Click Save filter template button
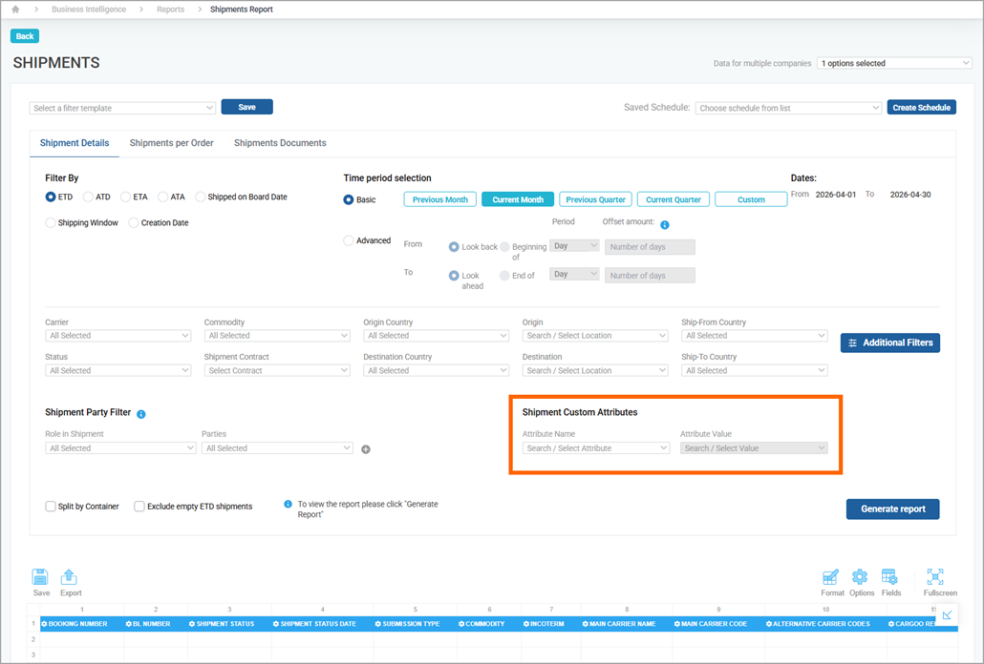This screenshot has width=984, height=664. click(246, 107)
